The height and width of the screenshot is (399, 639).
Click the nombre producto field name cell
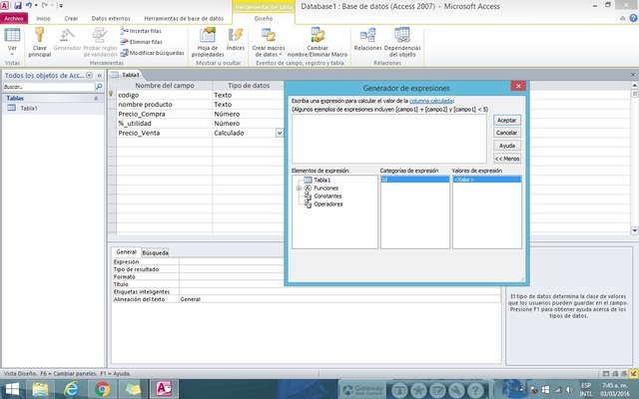point(164,104)
